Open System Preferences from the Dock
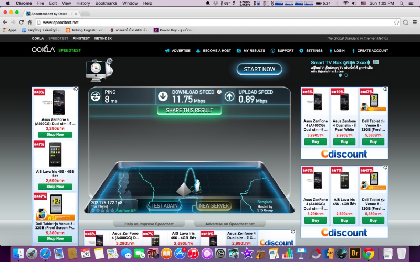This screenshot has width=420, height=262. click(220, 254)
